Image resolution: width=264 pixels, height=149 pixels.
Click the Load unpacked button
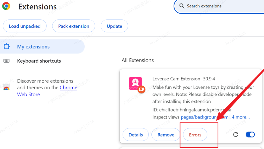pyautogui.click(x=25, y=26)
